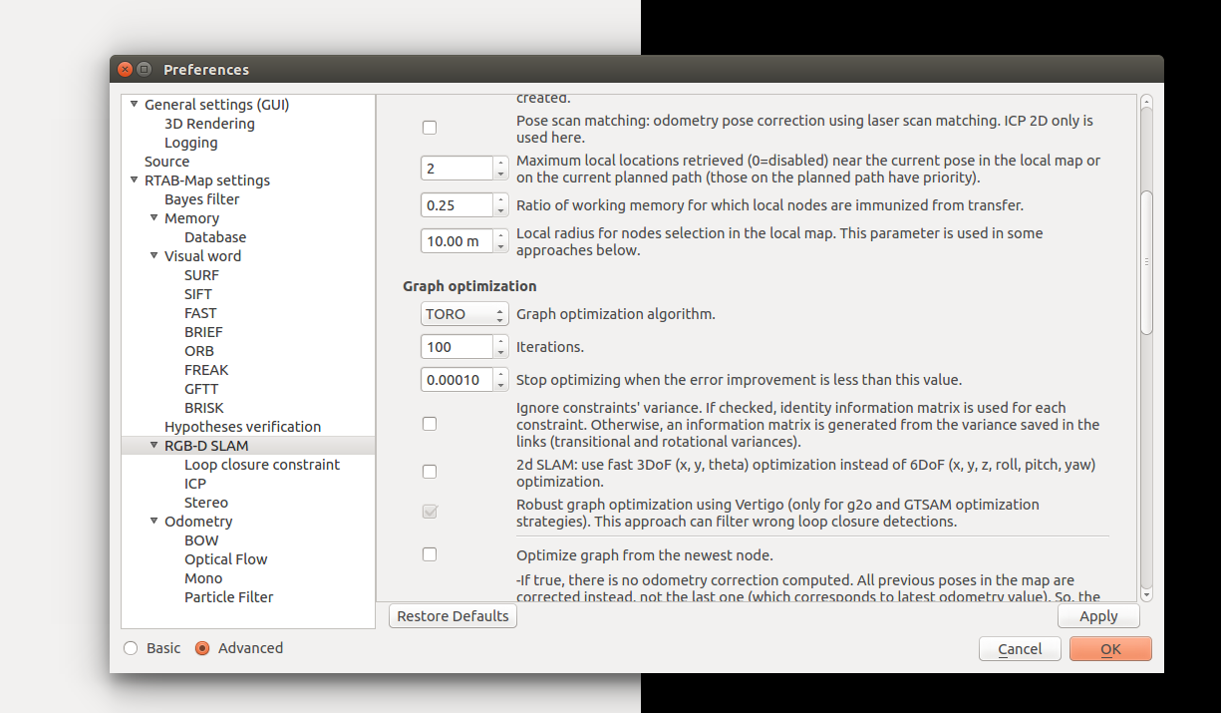Go to Hypotheses verification settings
The height and width of the screenshot is (713, 1221).
(x=242, y=427)
